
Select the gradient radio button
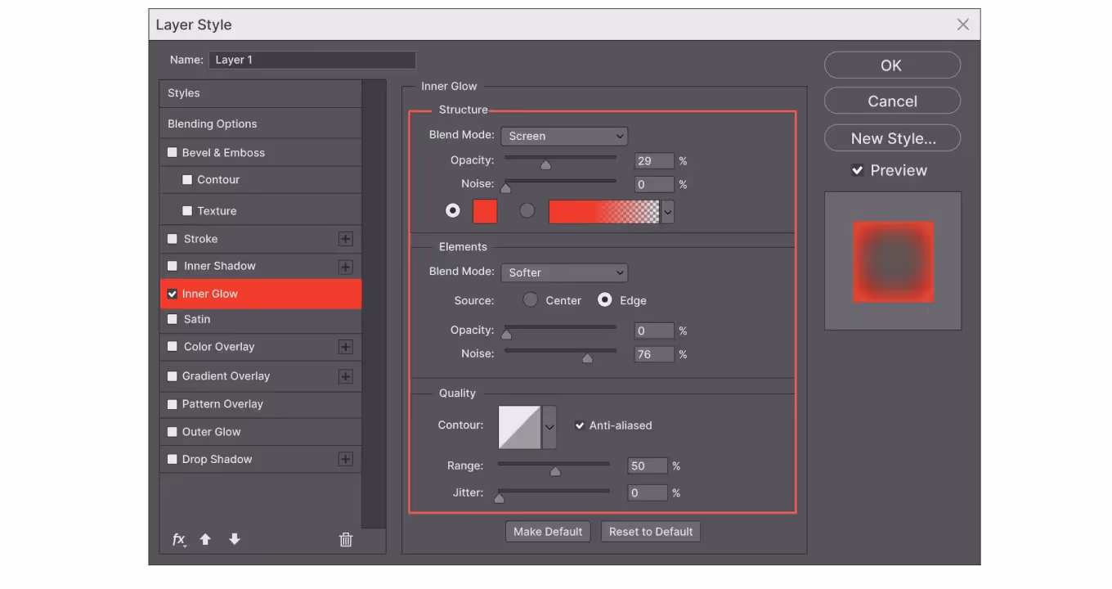coord(527,210)
